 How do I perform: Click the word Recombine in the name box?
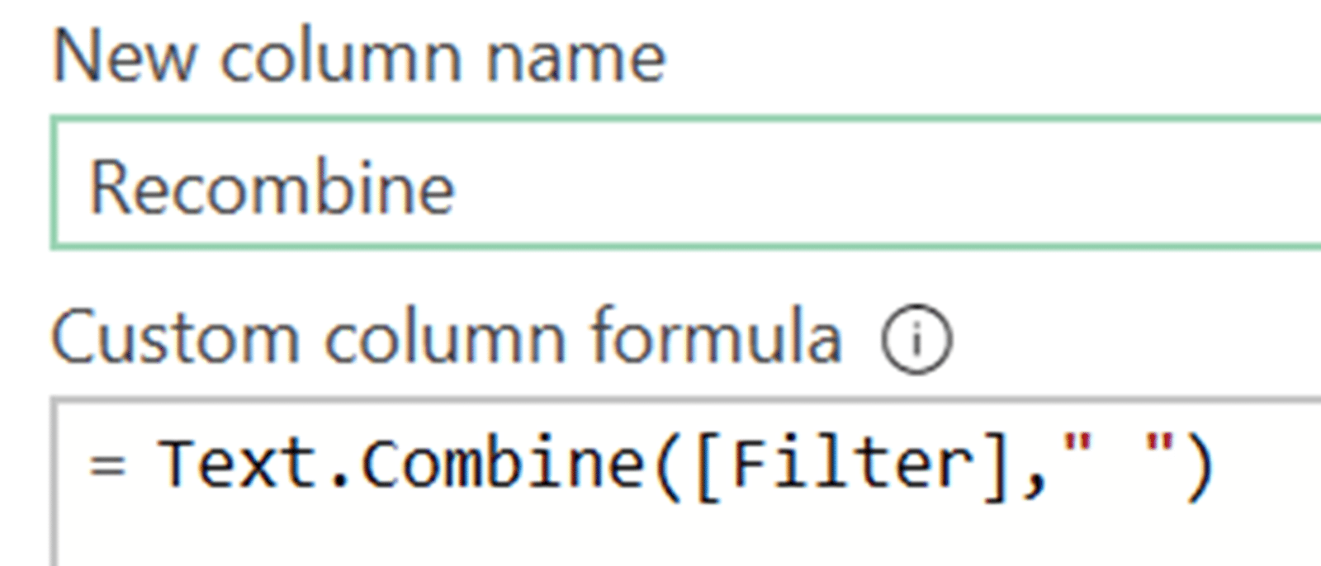point(272,187)
